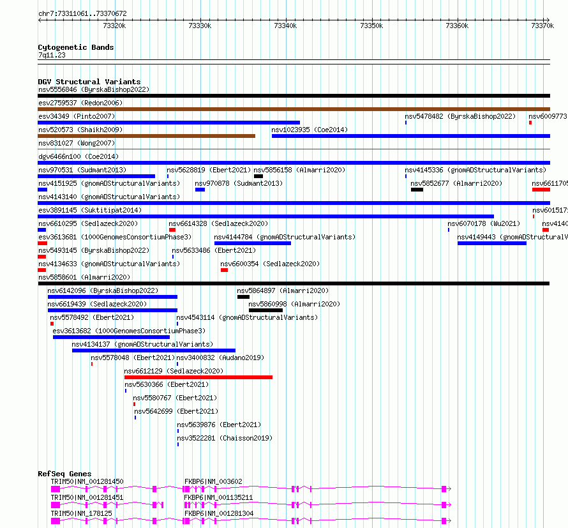Click the RefSeq Genes track title
Screen dimensions: 568x528
tap(64, 474)
